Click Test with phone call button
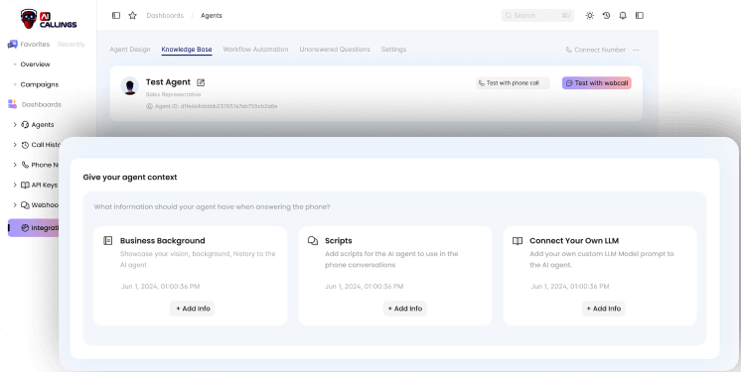Viewport: 741px width, 372px height. (513, 83)
